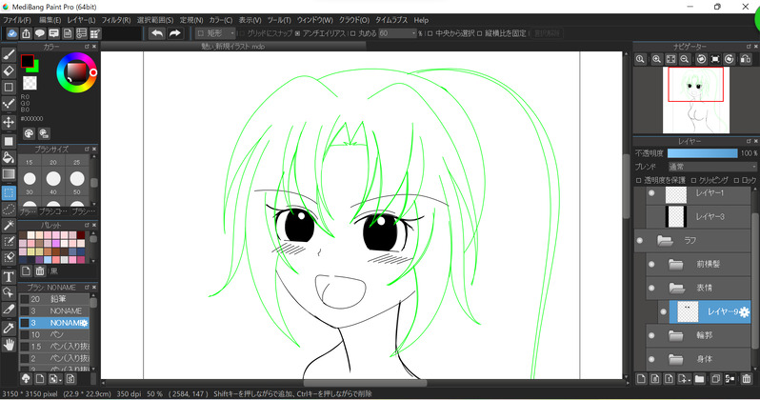Screen dimensions: 760x400
Task: Adjust the 不透明度 opacity slider
Action: pyautogui.click(x=702, y=153)
